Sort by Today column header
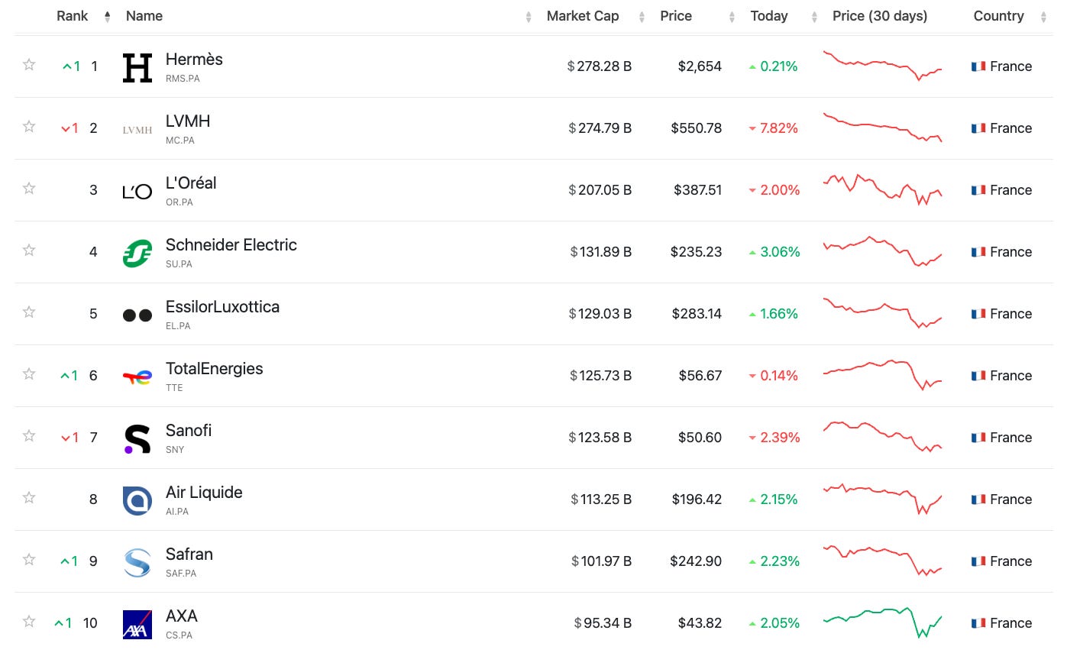The width and height of the screenshot is (1067, 653). [x=769, y=16]
